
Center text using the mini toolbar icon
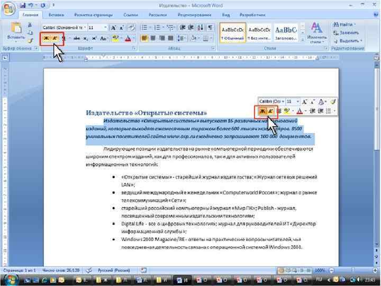[279, 111]
